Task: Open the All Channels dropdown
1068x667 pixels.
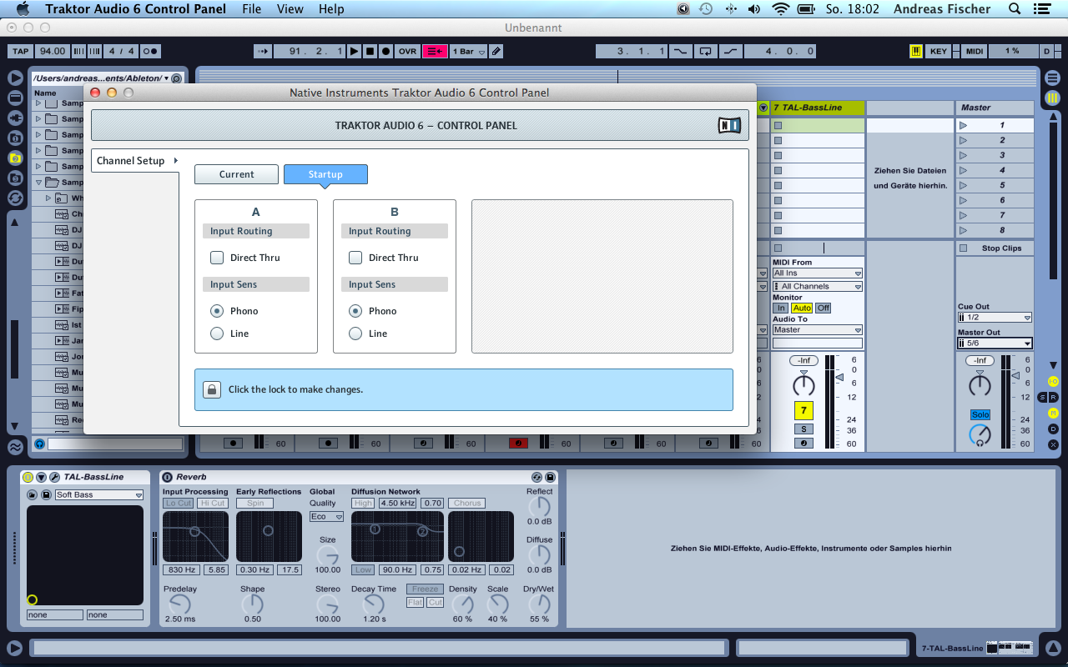Action: (818, 287)
